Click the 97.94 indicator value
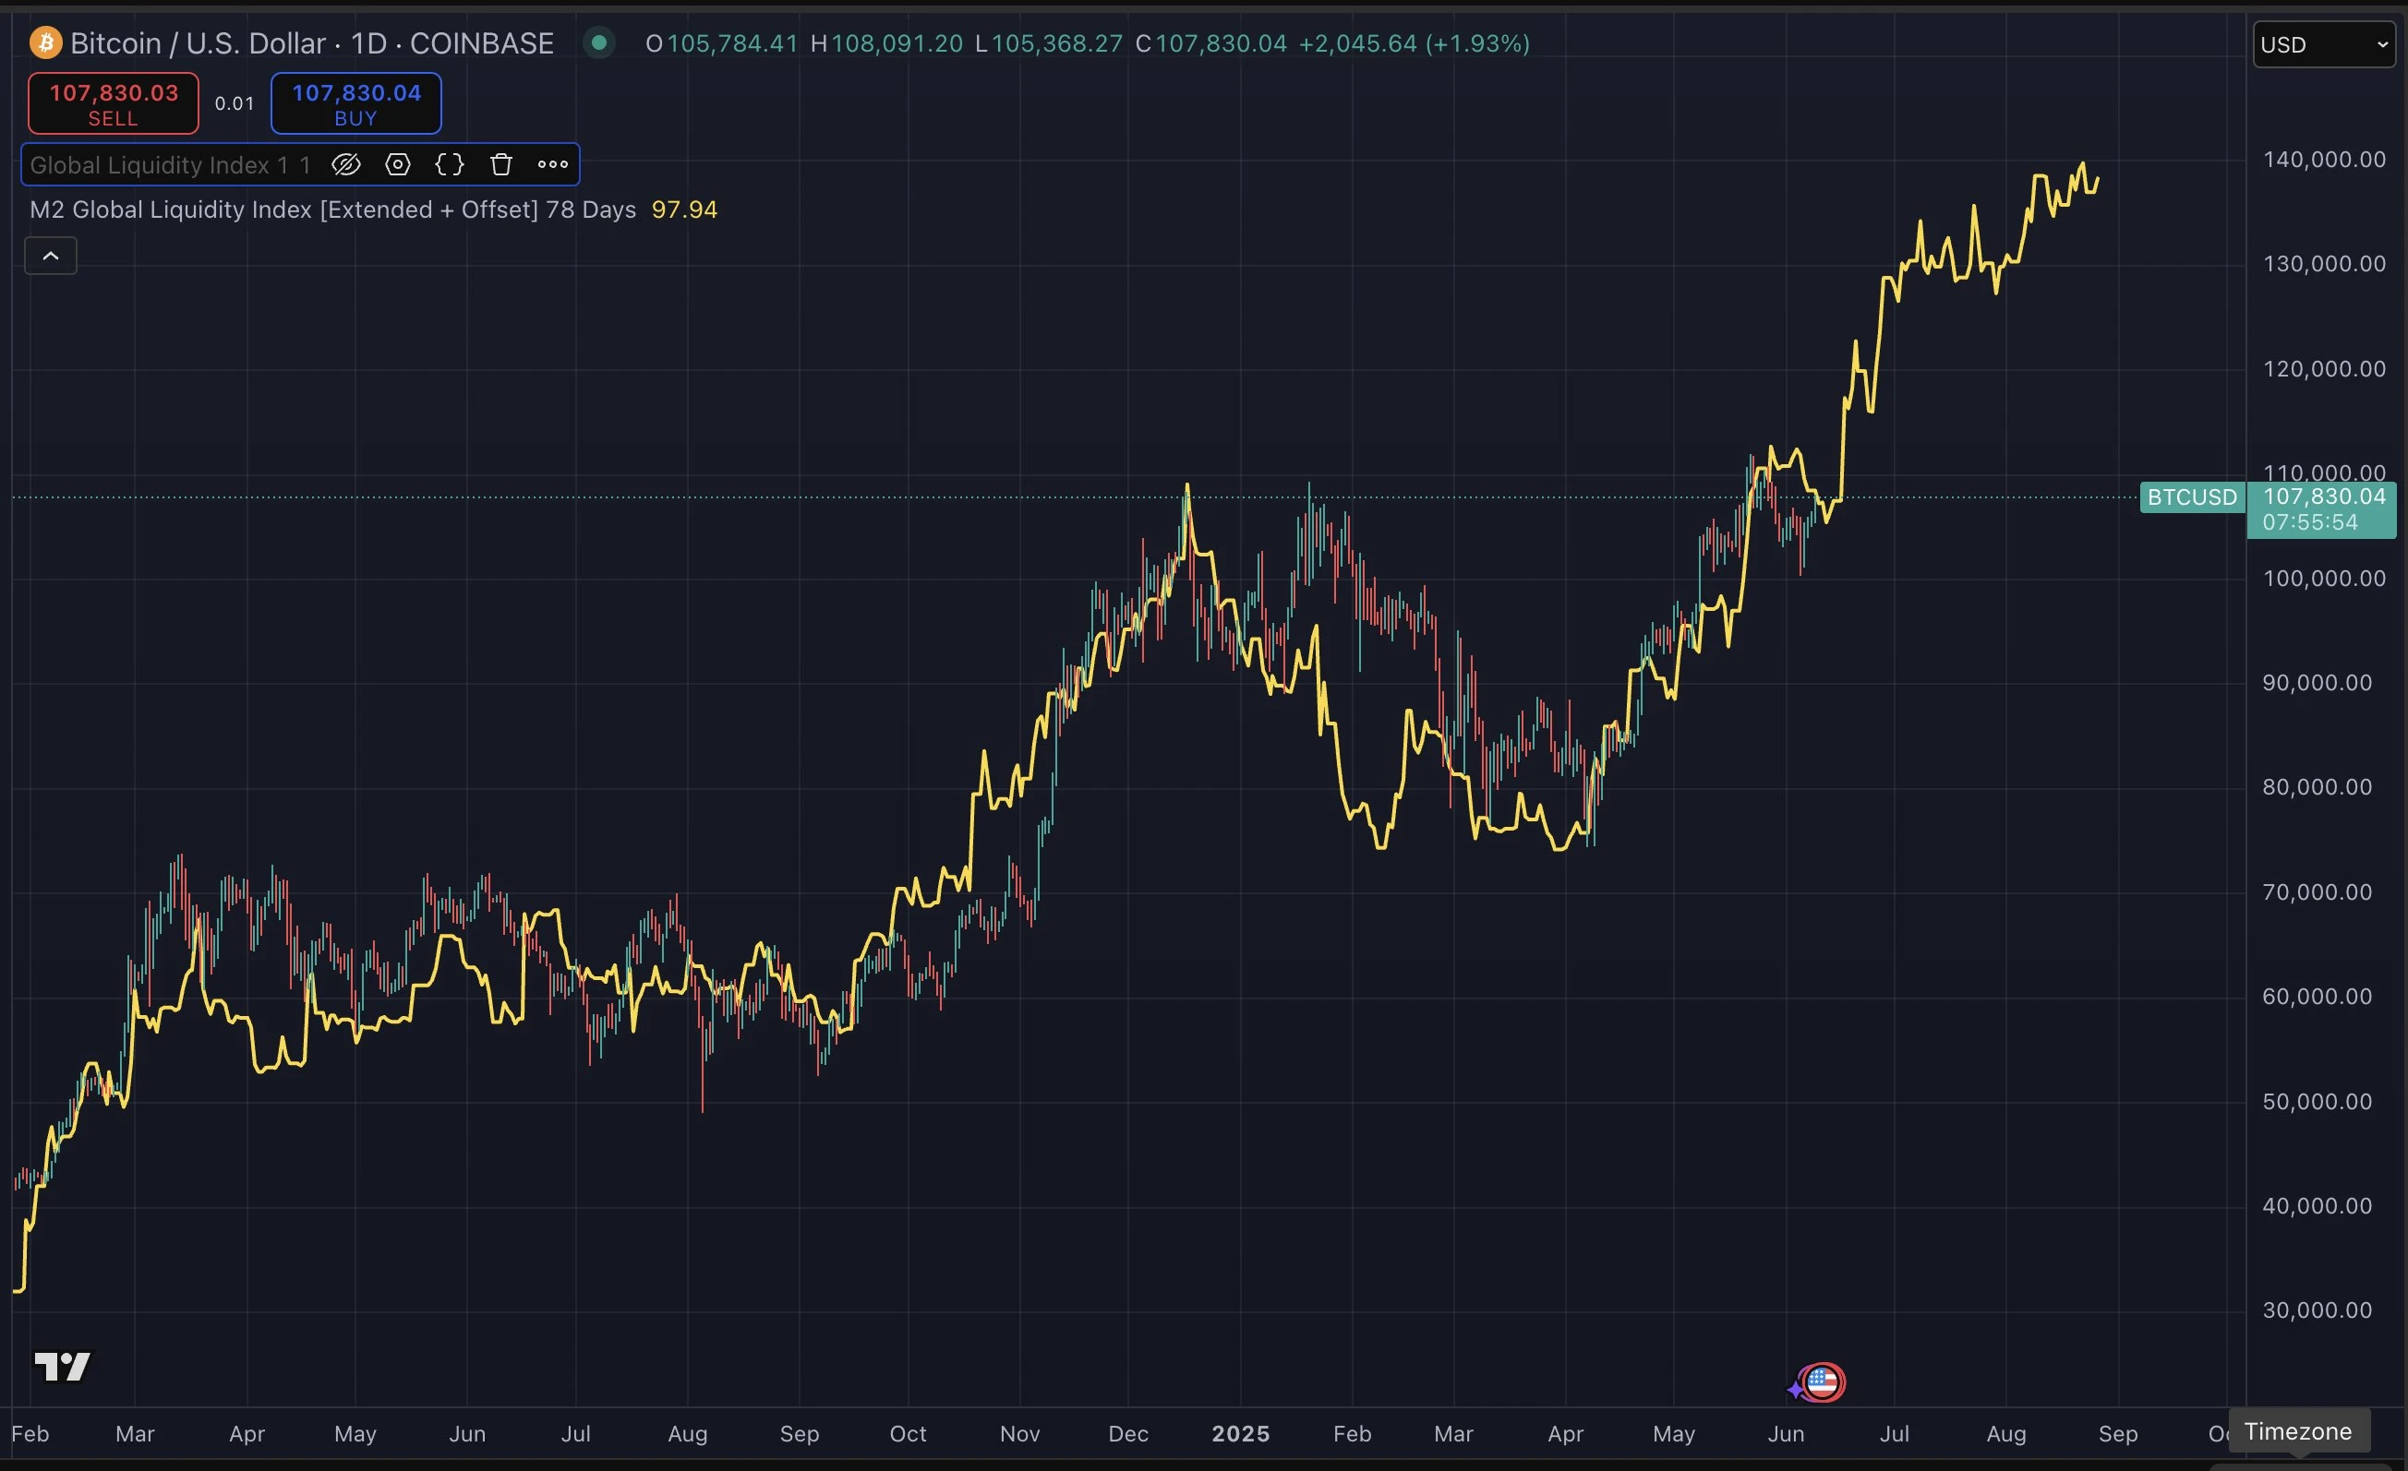 [x=683, y=208]
